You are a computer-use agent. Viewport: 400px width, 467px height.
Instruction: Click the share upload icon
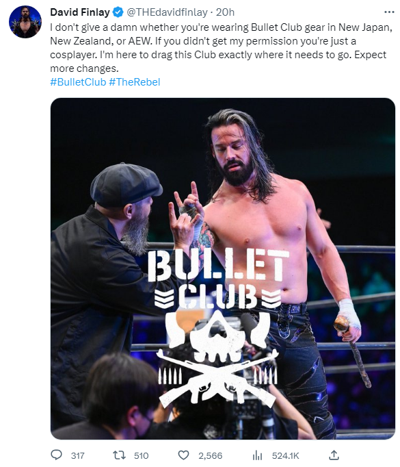[334, 455]
